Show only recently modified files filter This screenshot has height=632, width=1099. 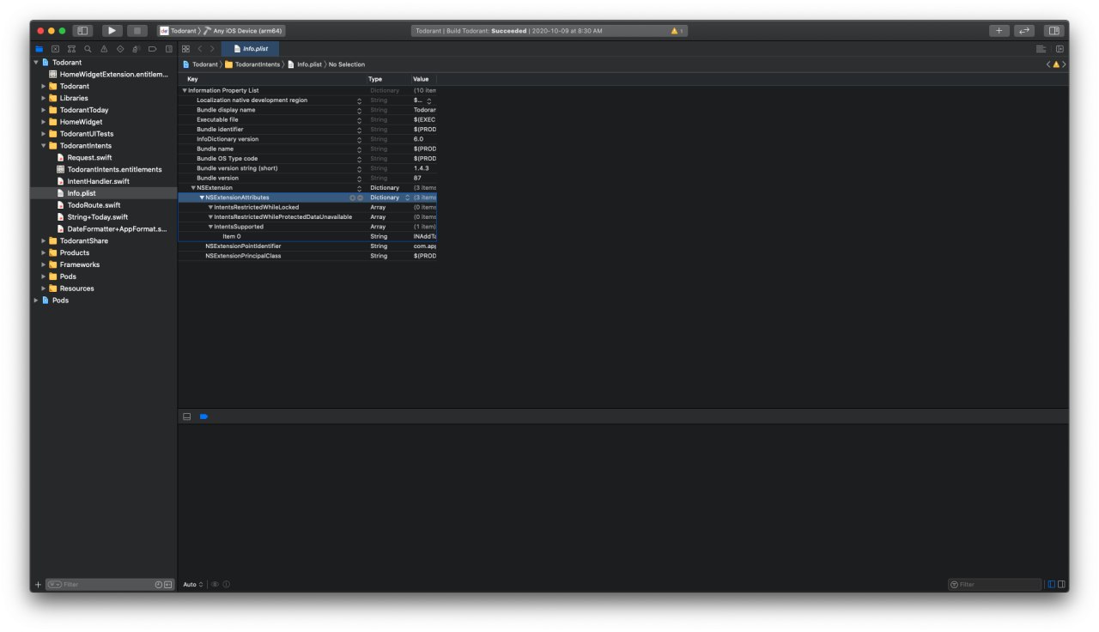coord(158,585)
